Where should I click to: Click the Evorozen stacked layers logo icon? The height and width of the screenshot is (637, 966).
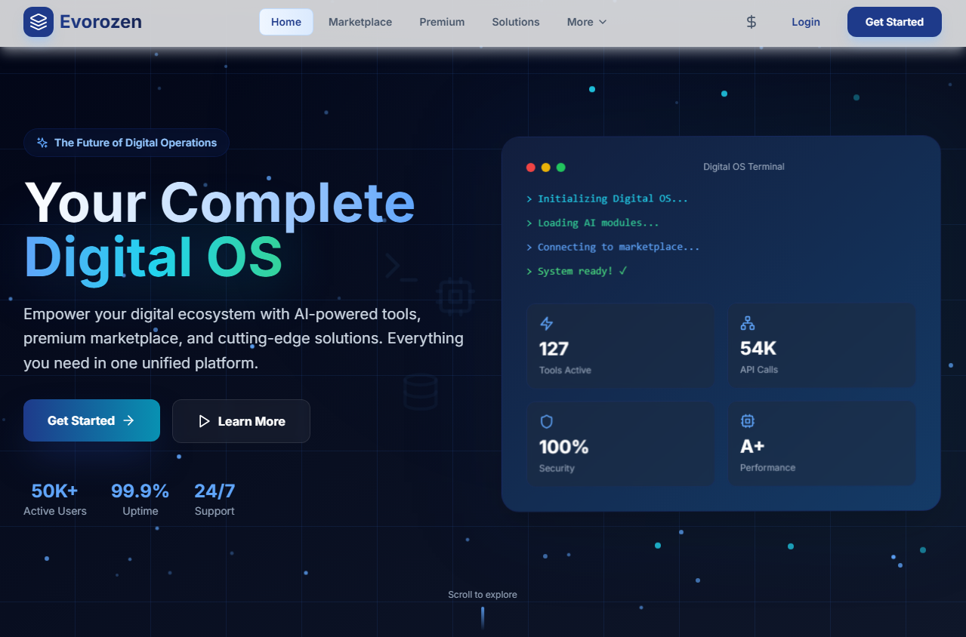point(39,22)
